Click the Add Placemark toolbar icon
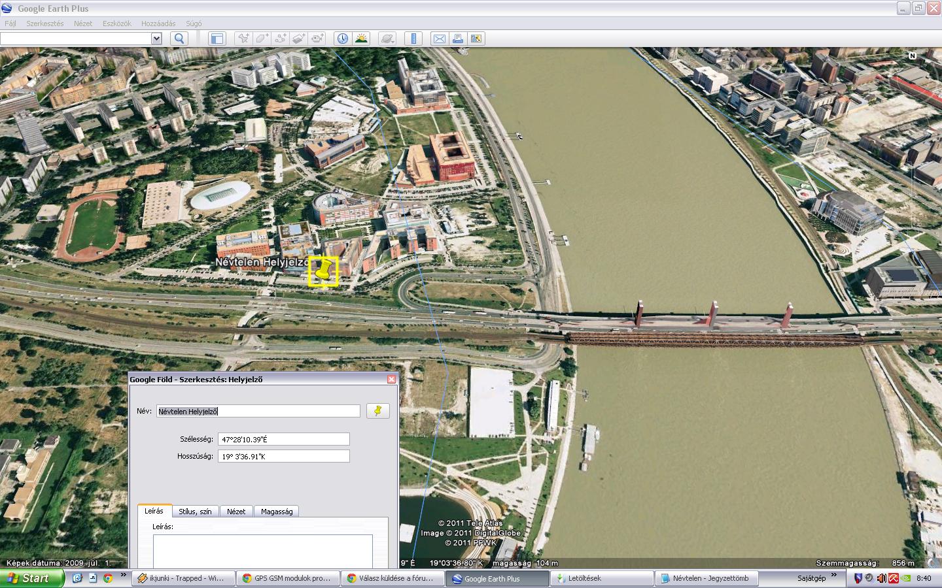 point(243,39)
